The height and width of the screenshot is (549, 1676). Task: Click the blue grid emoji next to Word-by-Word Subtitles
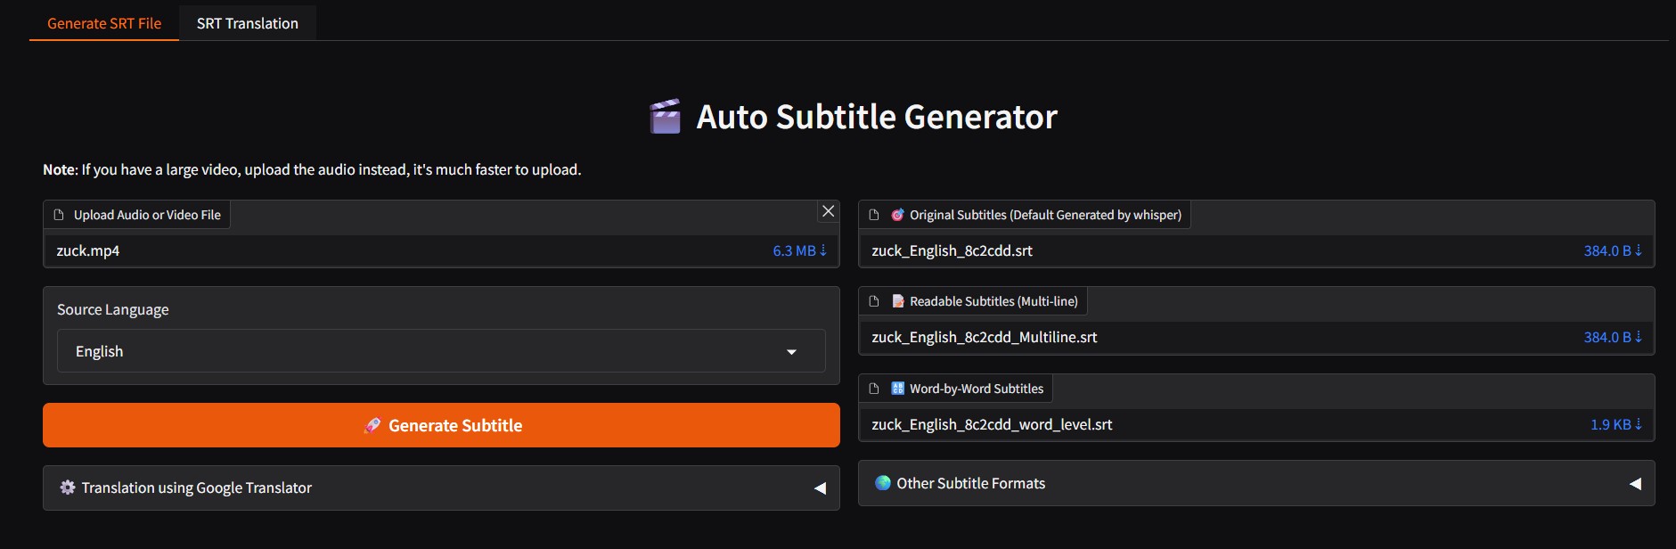[x=897, y=389]
